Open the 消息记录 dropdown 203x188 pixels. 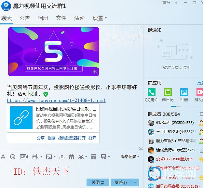[x=130, y=157]
